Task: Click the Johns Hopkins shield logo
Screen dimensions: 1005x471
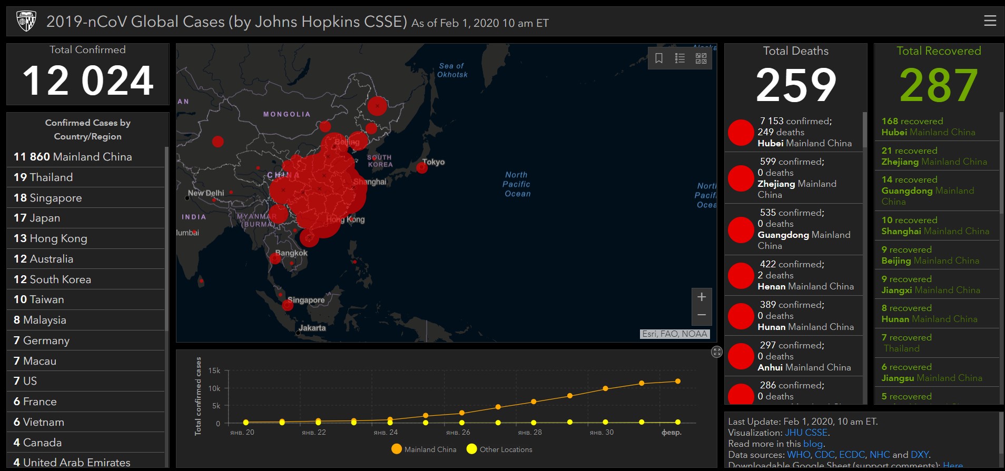Action: pos(26,22)
